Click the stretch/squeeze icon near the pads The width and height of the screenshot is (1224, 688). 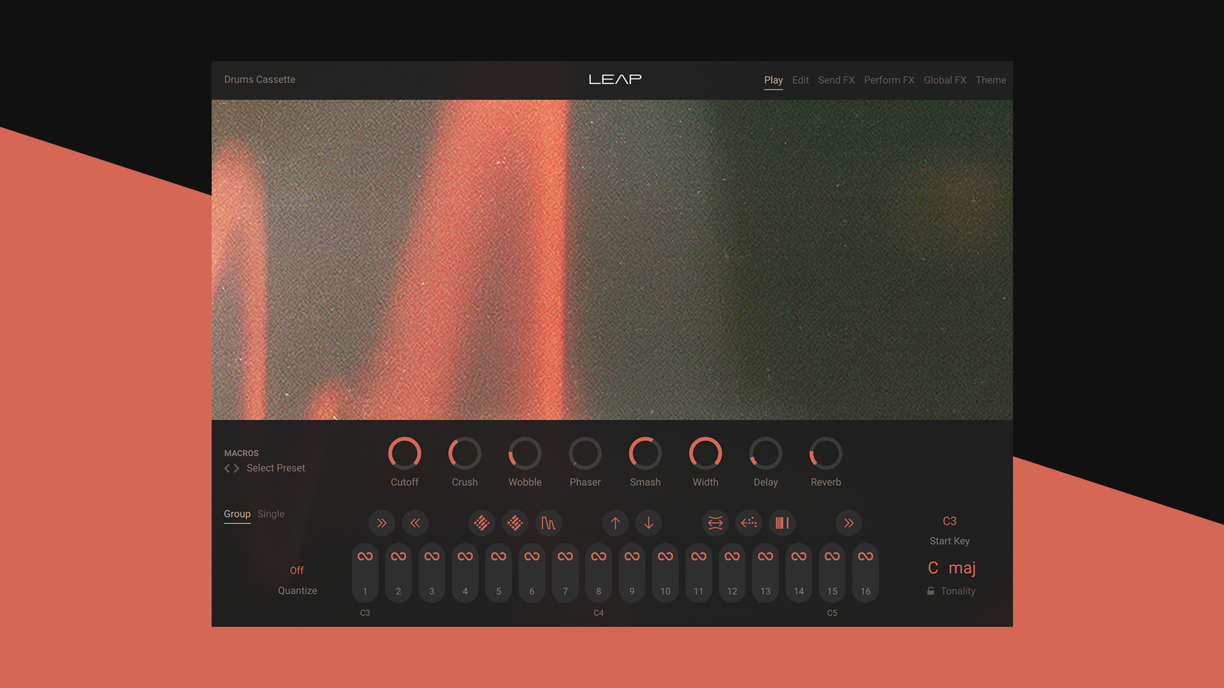[x=715, y=523]
